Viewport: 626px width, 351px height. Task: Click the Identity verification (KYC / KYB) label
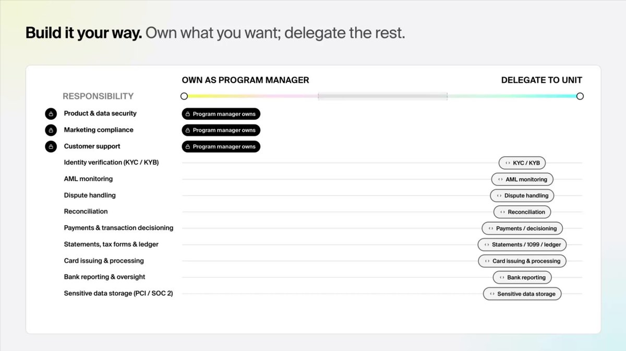(111, 162)
